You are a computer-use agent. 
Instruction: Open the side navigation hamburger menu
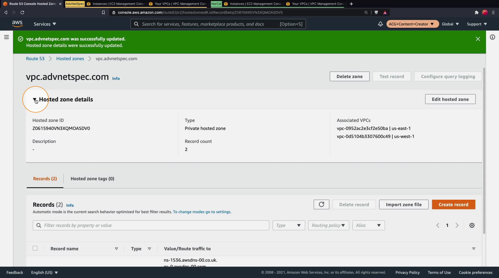(x=6, y=37)
